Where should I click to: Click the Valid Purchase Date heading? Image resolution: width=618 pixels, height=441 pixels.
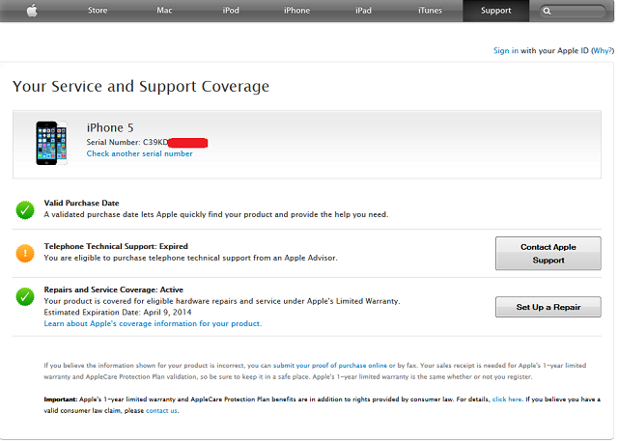[x=81, y=204]
